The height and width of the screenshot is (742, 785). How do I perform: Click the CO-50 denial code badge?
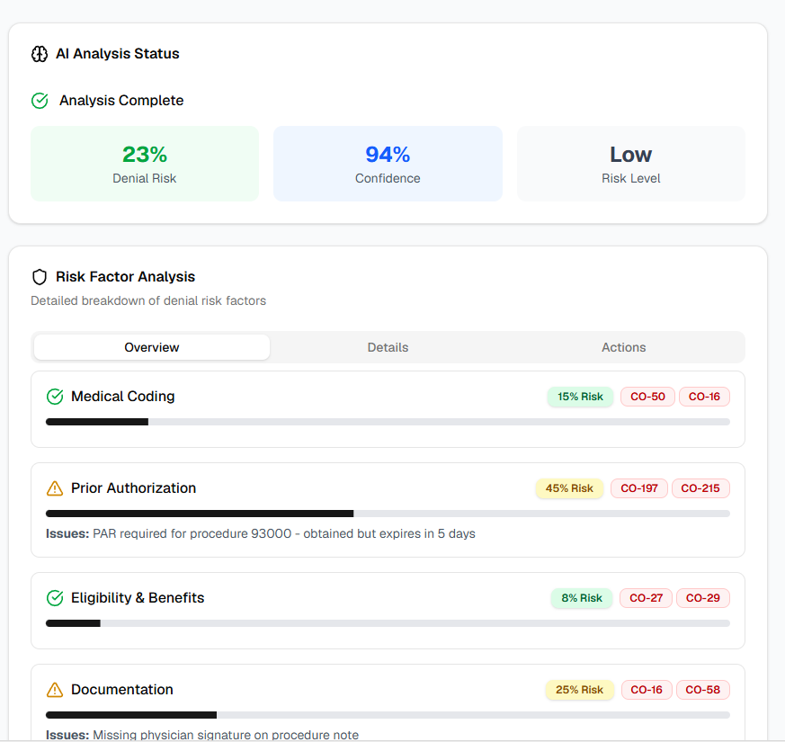[647, 397]
